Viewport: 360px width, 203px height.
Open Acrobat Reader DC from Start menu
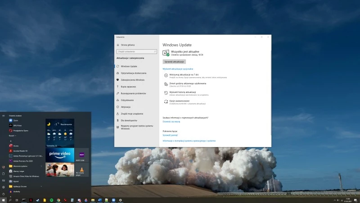click(x=18, y=151)
